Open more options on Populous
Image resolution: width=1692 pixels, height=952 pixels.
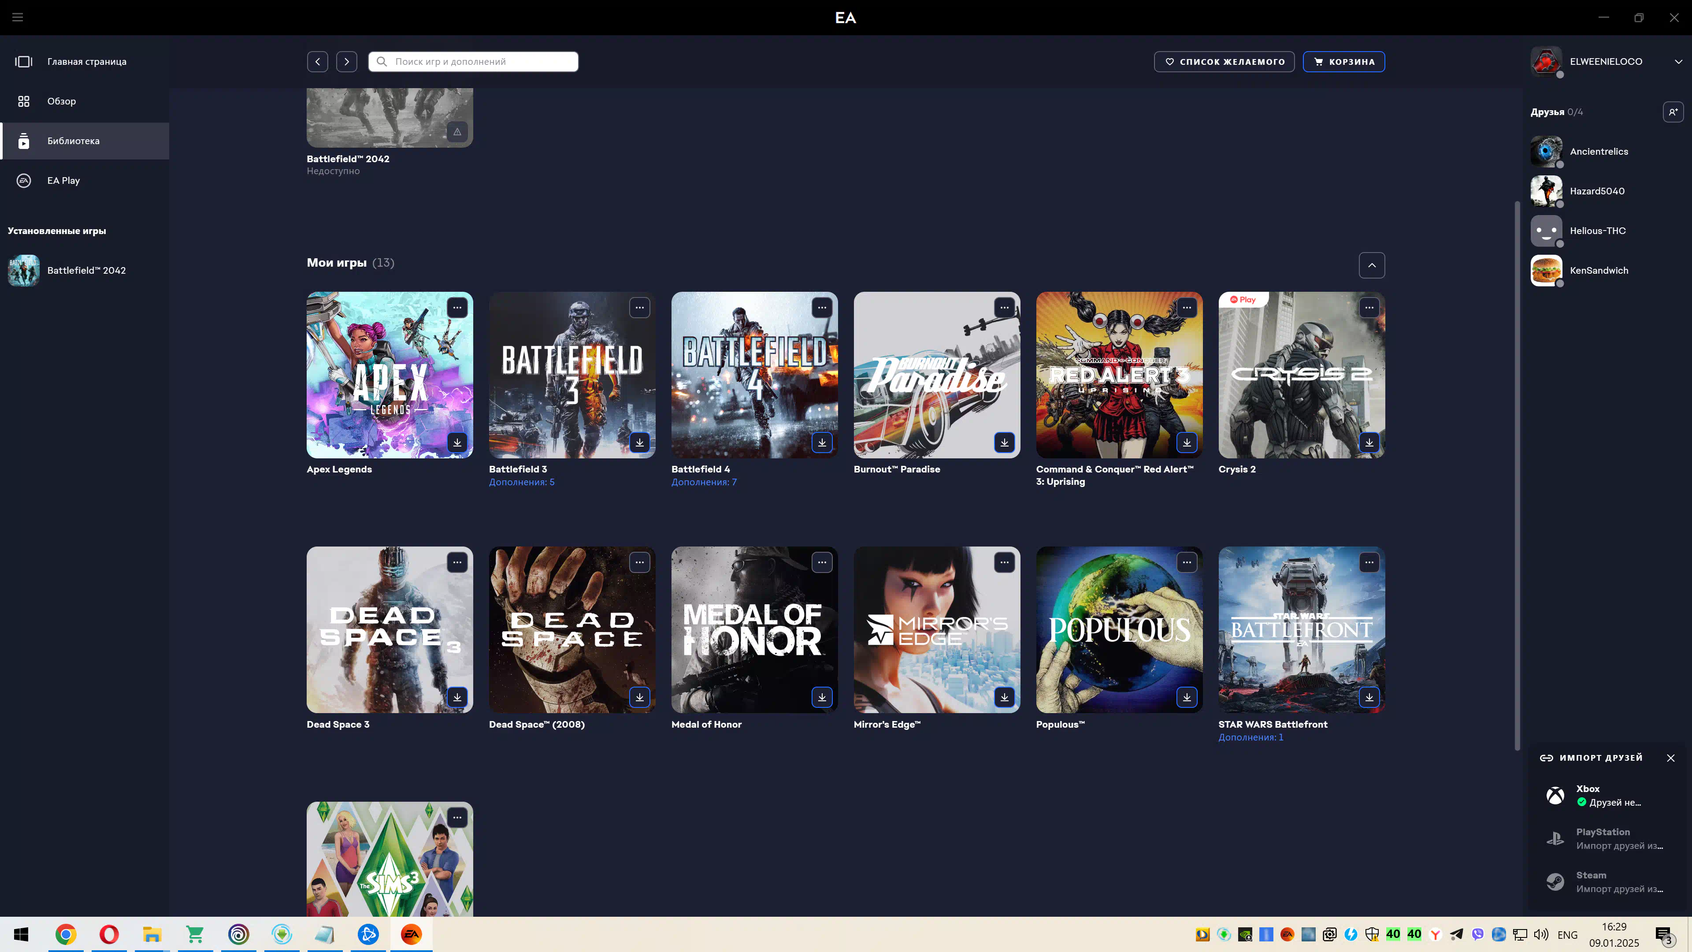pyautogui.click(x=1187, y=562)
